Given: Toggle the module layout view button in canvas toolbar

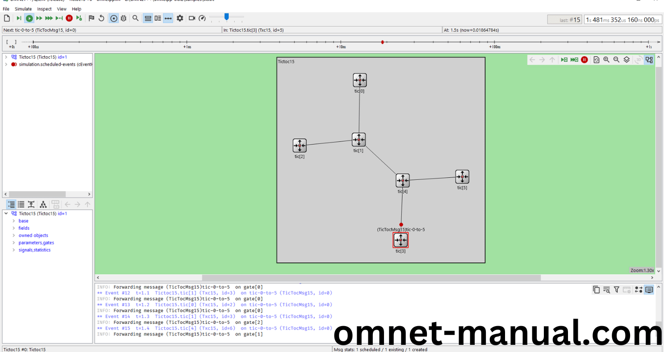Looking at the screenshot, I should pyautogui.click(x=649, y=60).
